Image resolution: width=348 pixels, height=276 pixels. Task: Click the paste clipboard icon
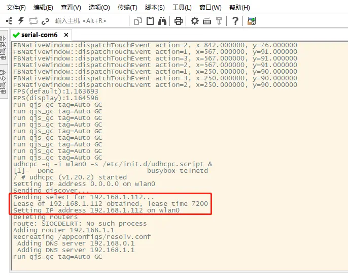tap(150, 21)
